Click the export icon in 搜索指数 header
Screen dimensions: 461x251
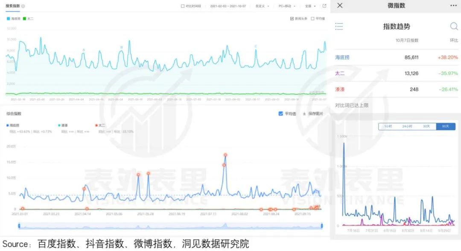click(324, 6)
